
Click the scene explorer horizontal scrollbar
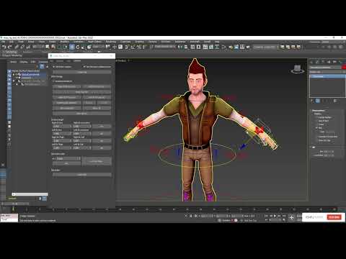click(30, 194)
